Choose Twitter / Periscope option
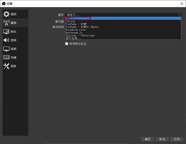The height and width of the screenshot is (144, 186). 123,35
